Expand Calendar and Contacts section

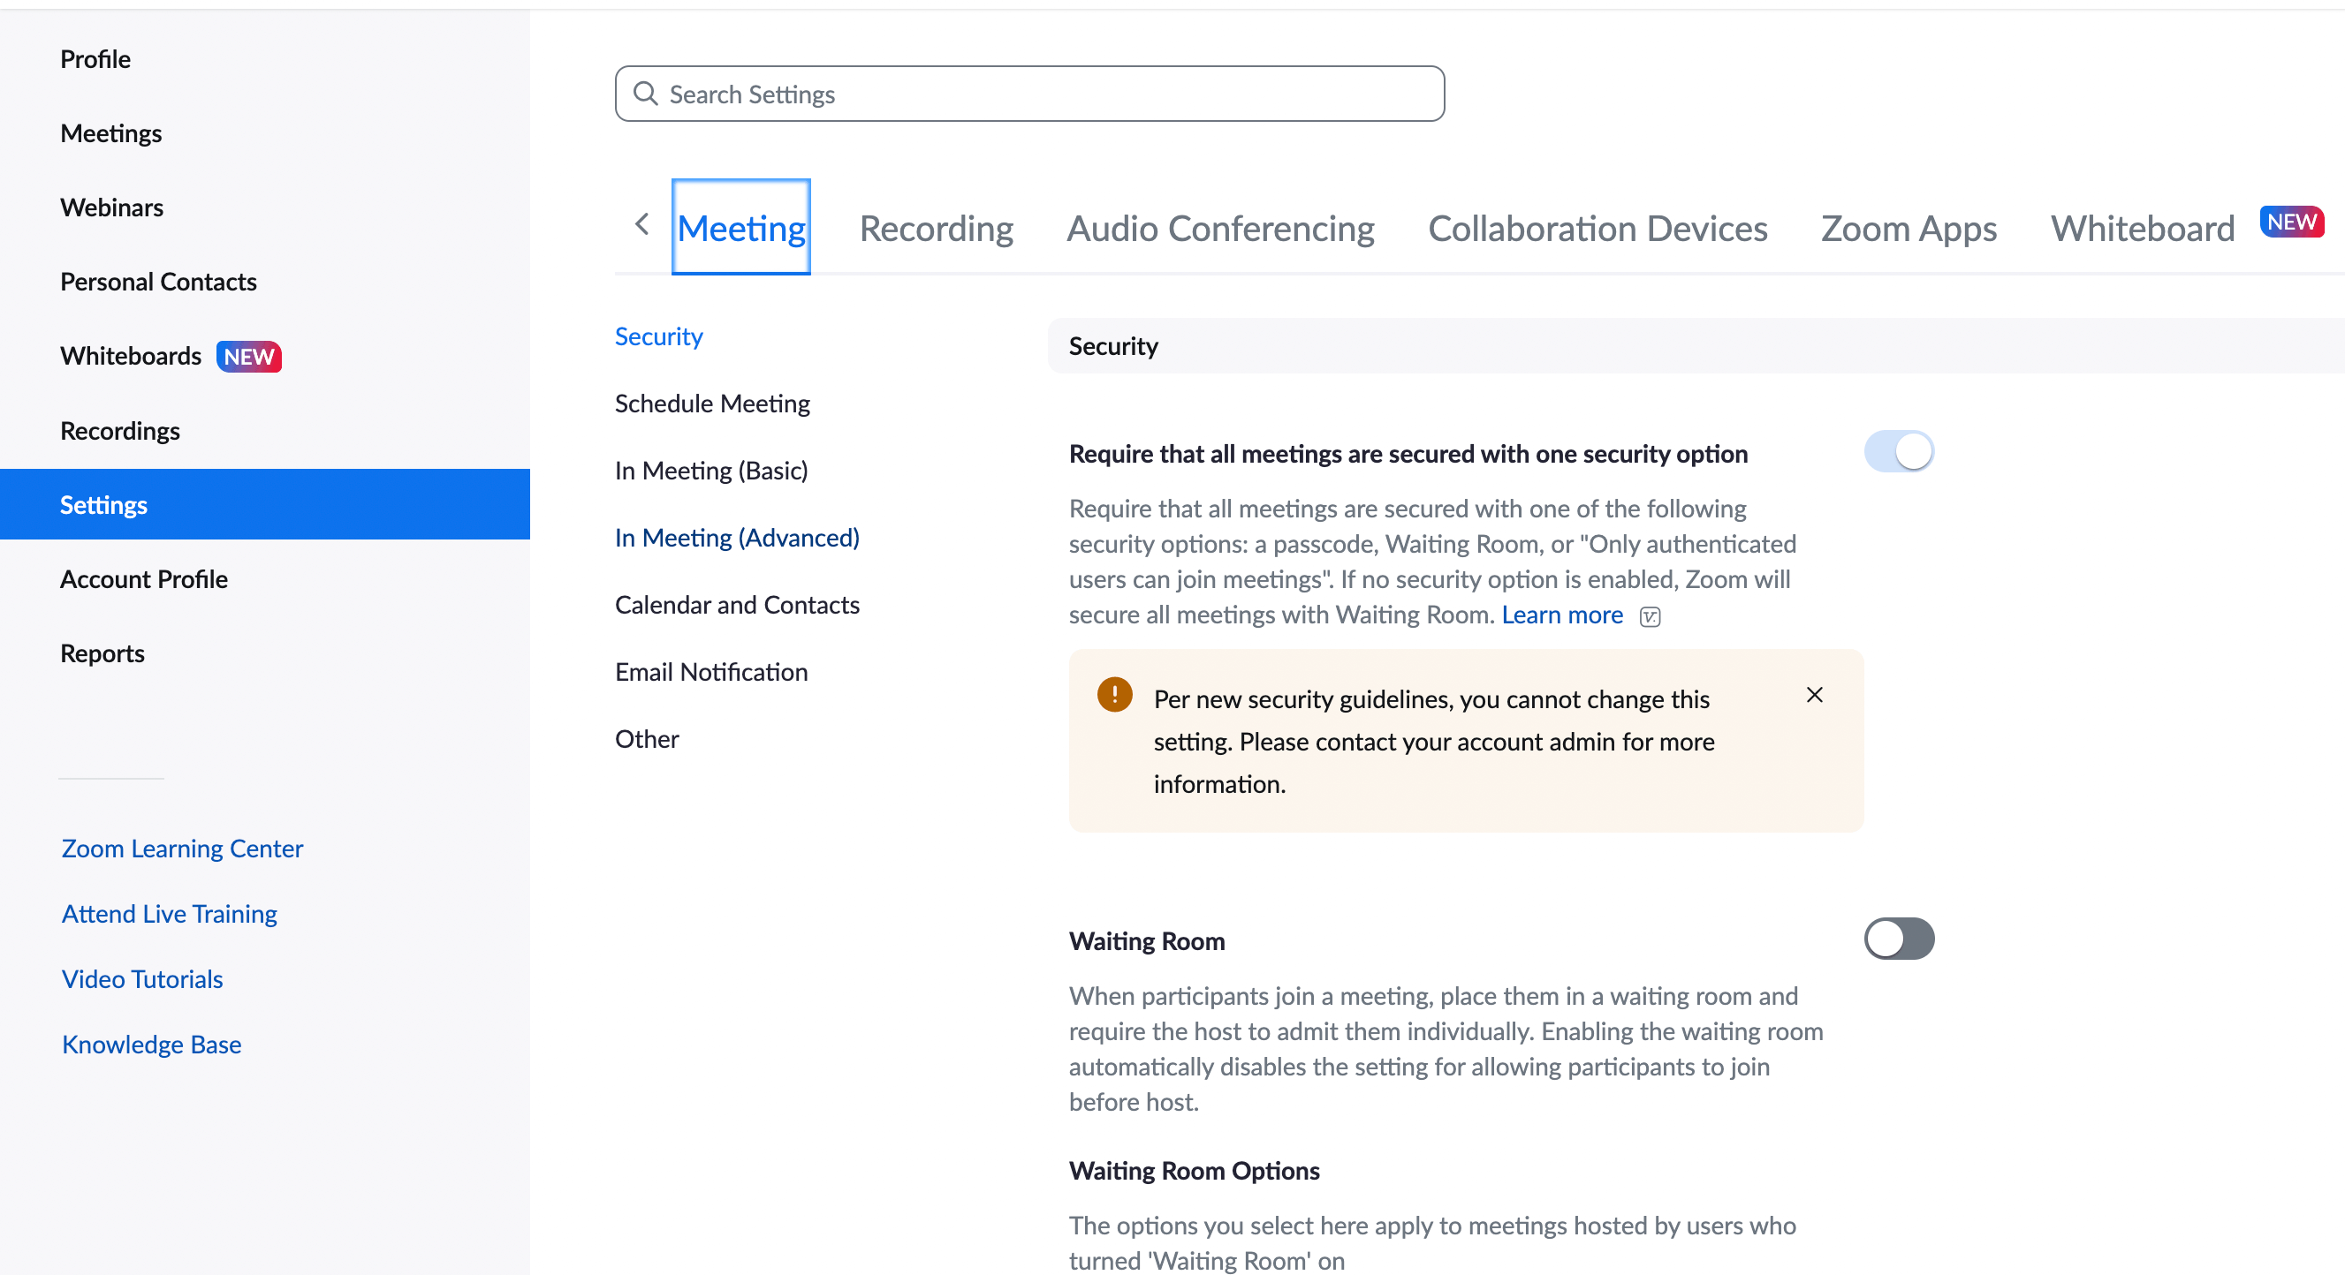pos(737,605)
